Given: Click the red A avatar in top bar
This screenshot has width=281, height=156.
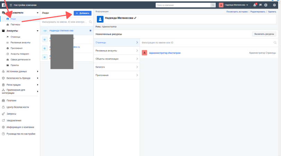Looking at the screenshot, I should [221, 5].
